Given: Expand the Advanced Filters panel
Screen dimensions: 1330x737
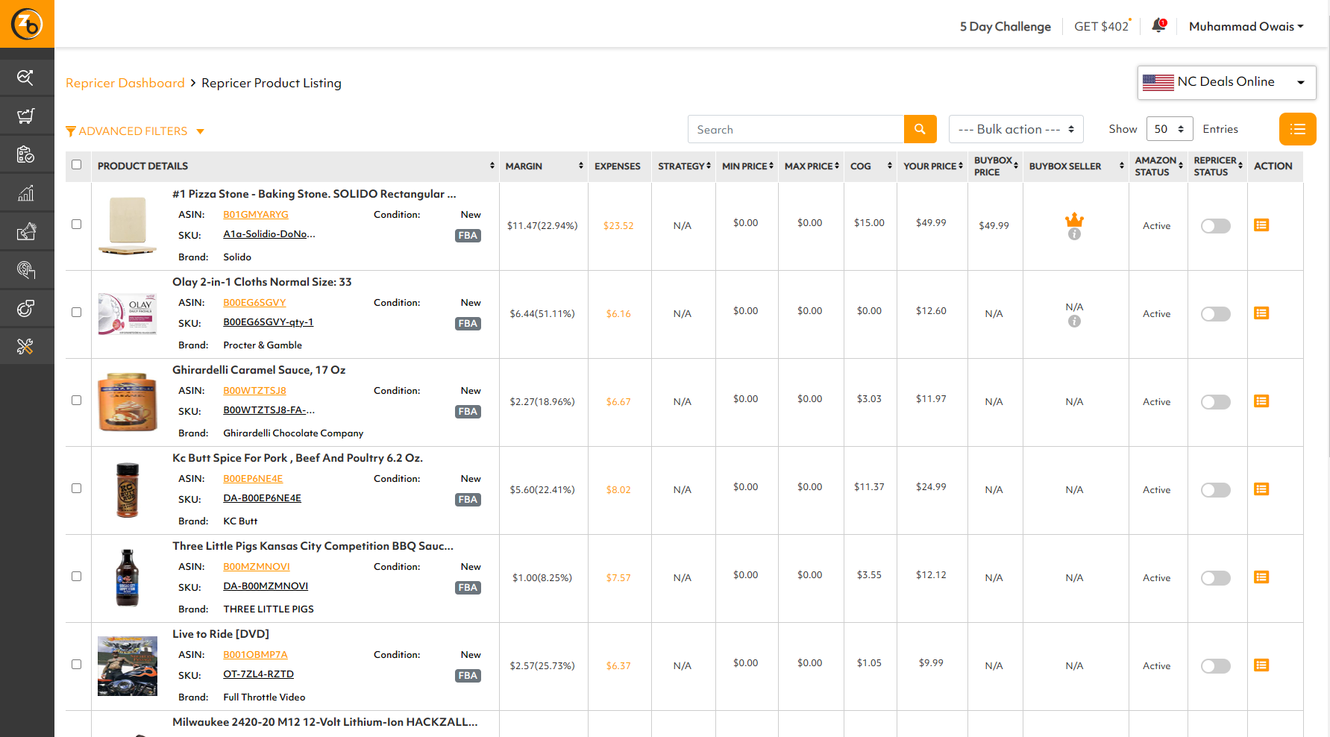Looking at the screenshot, I should 134,131.
